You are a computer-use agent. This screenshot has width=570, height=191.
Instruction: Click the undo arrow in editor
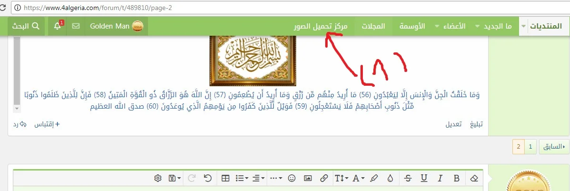208,178
